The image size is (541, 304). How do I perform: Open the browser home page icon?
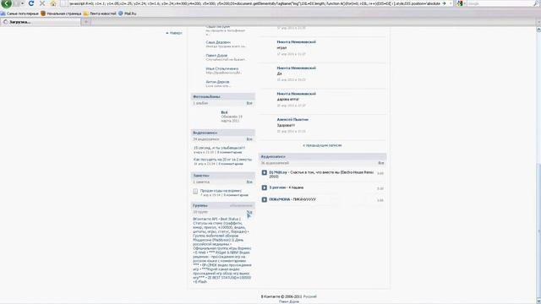click(x=53, y=3)
